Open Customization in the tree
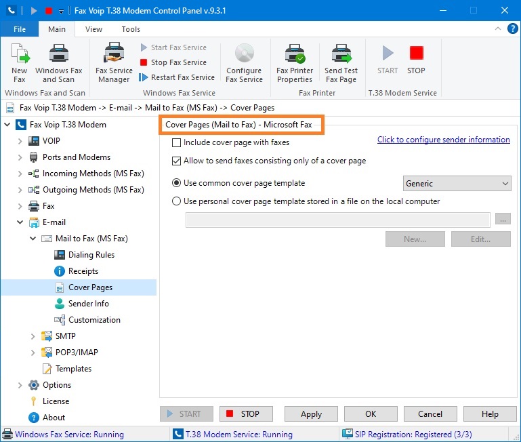Viewport: 521px width, 442px height. pos(94,320)
